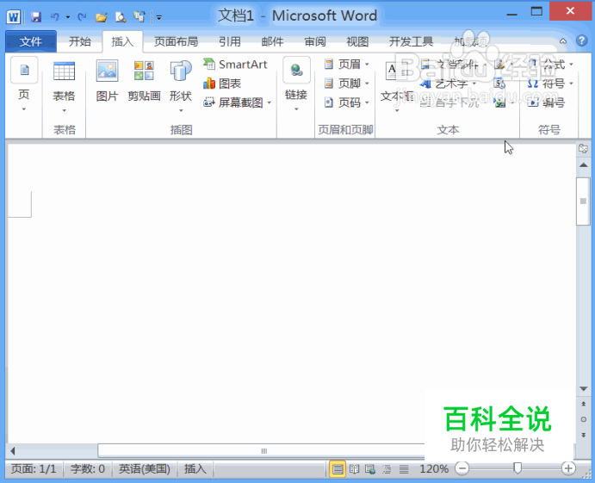Open Customize Quick Access Toolbar dropdown

coord(159,17)
